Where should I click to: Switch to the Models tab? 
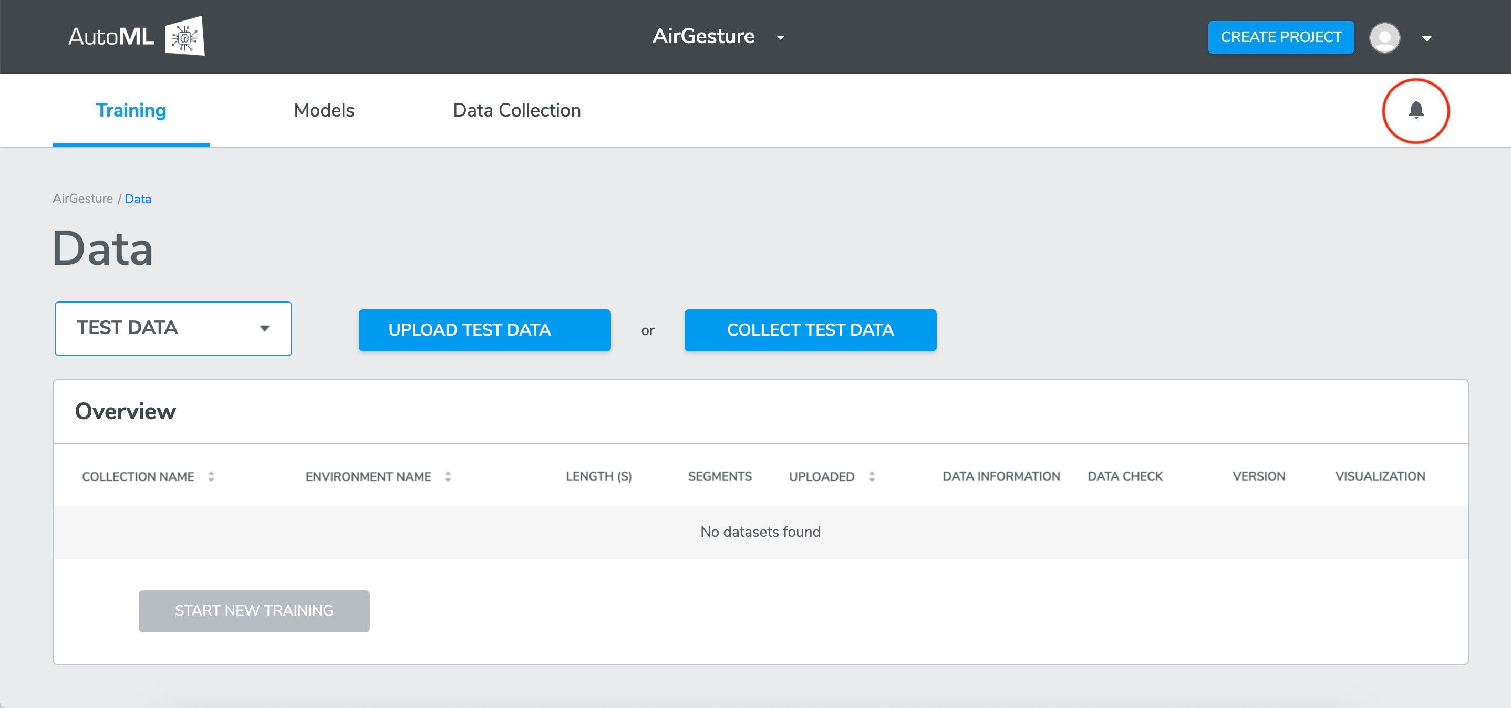tap(324, 110)
